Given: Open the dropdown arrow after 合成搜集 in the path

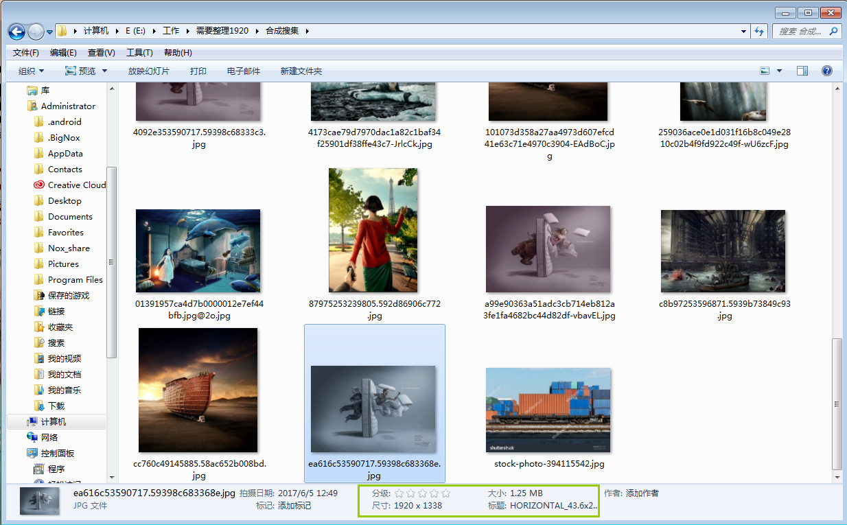Looking at the screenshot, I should coord(307,31).
